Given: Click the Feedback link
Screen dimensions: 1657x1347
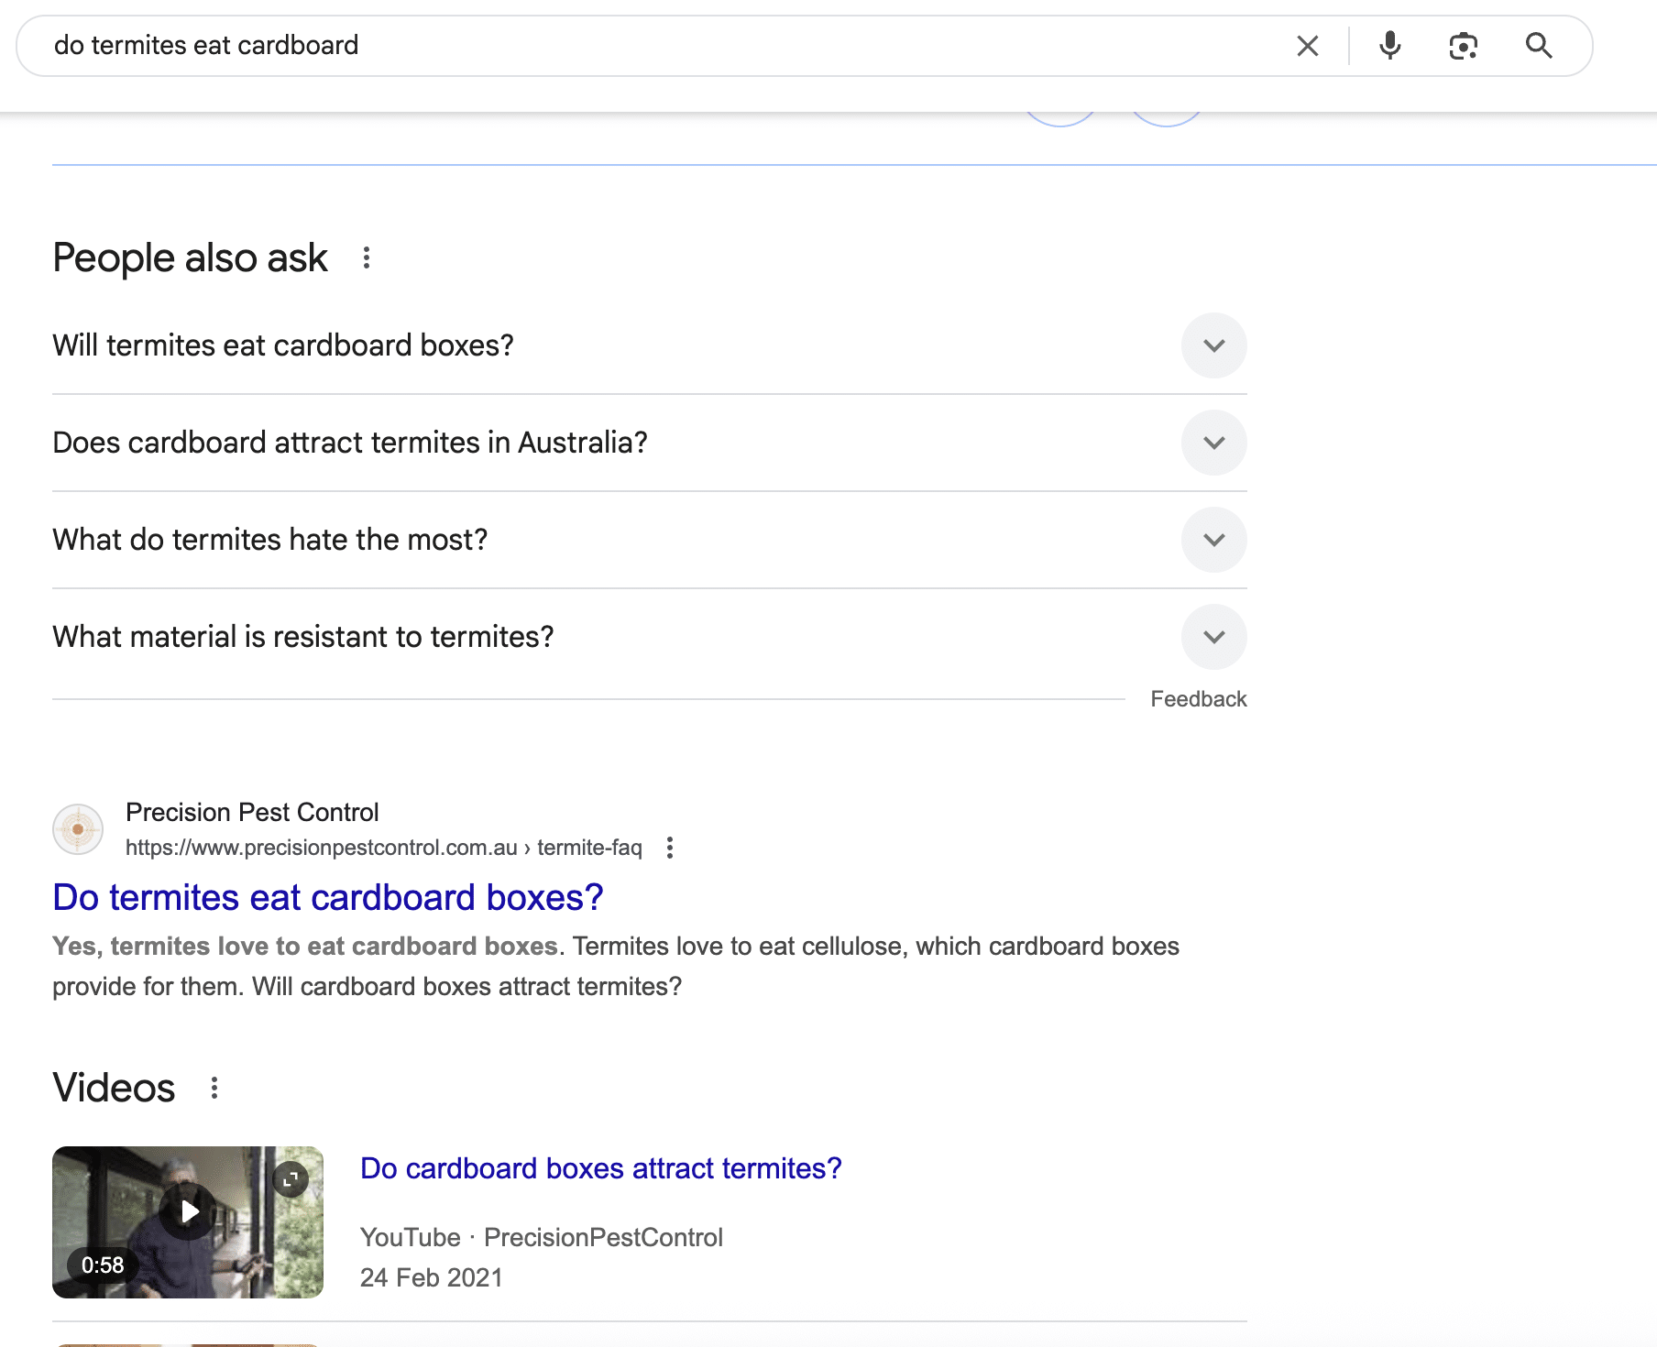Looking at the screenshot, I should (x=1198, y=699).
